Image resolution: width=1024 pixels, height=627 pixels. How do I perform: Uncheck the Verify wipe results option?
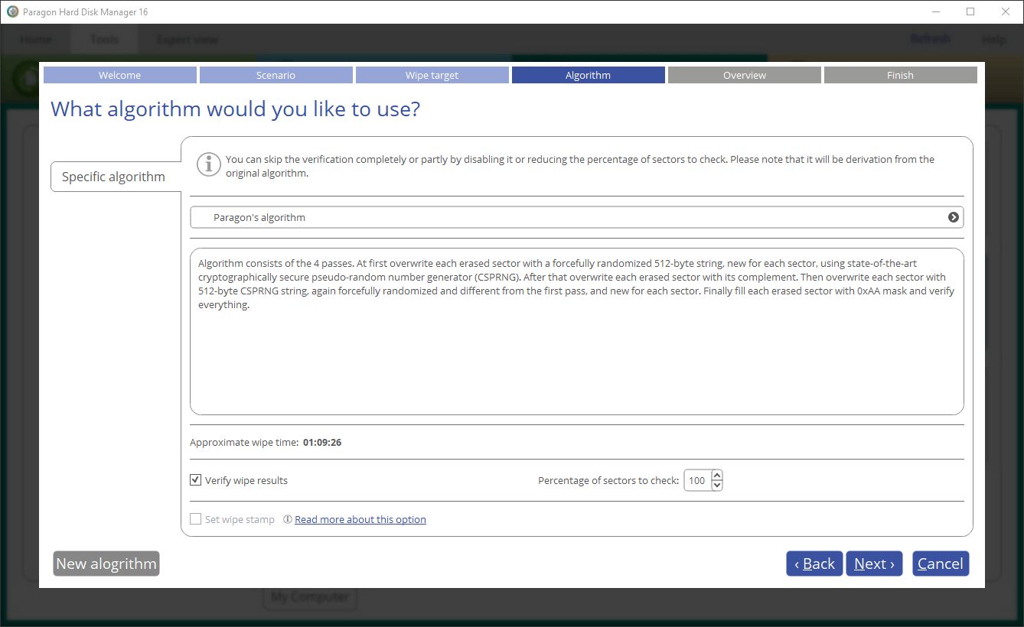pyautogui.click(x=195, y=479)
